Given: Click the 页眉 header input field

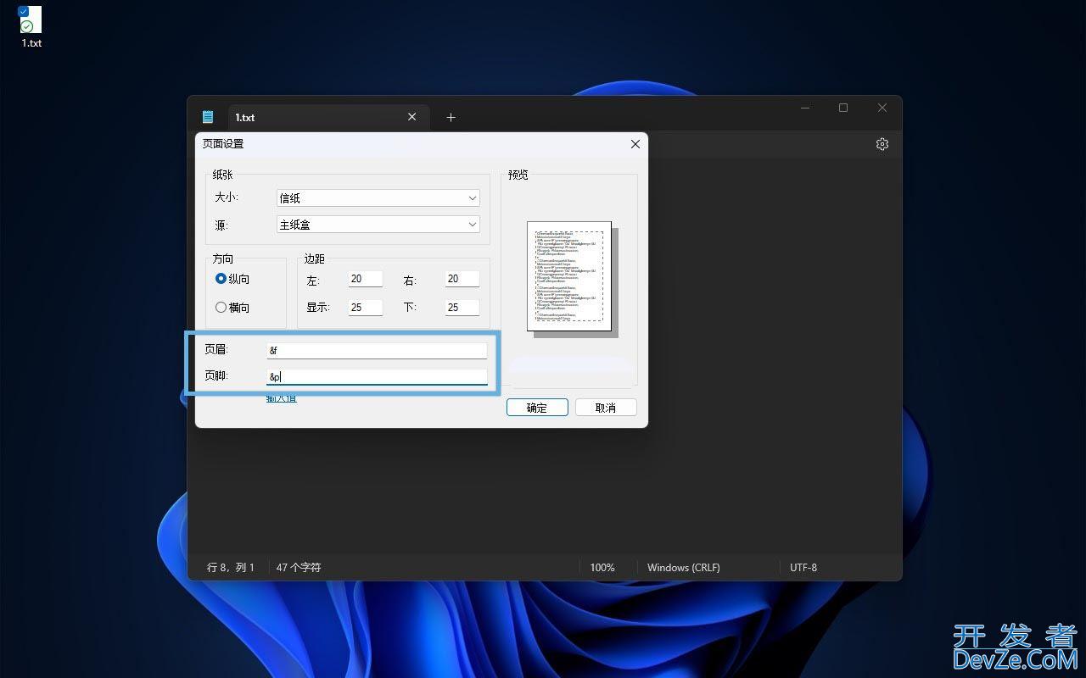Looking at the screenshot, I should (x=377, y=350).
